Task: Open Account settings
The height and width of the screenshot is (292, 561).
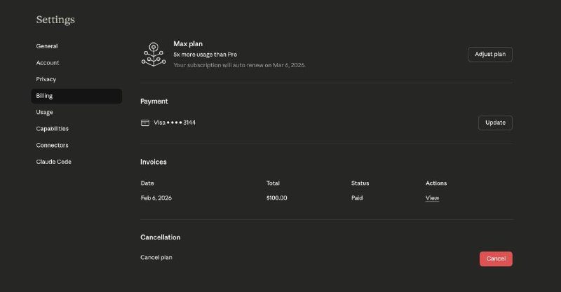Action: click(x=48, y=62)
